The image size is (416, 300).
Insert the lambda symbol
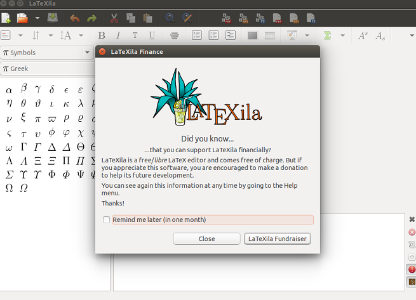click(x=81, y=103)
